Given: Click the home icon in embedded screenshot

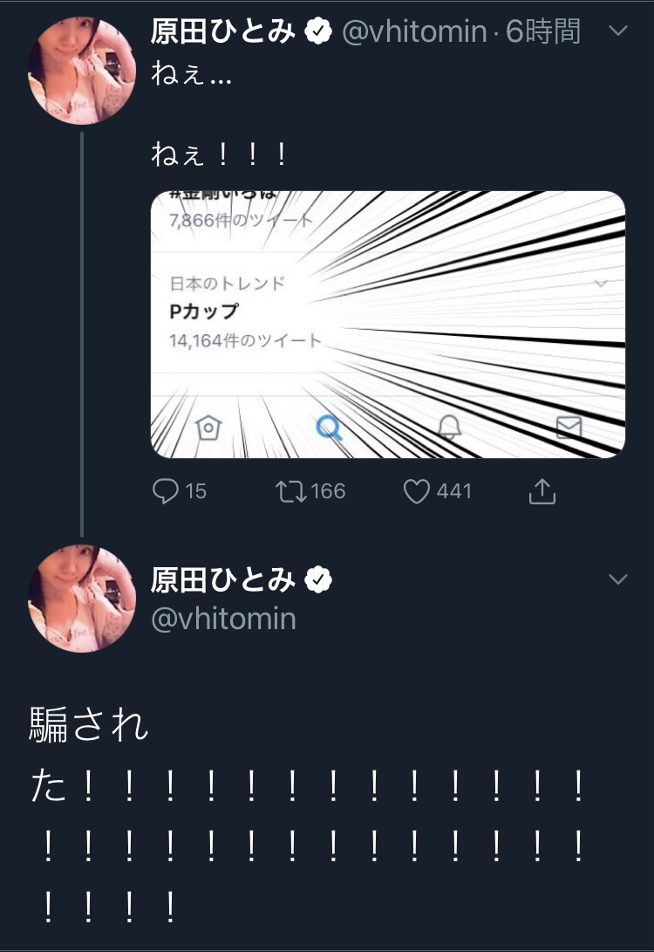Looking at the screenshot, I should pyautogui.click(x=209, y=428).
